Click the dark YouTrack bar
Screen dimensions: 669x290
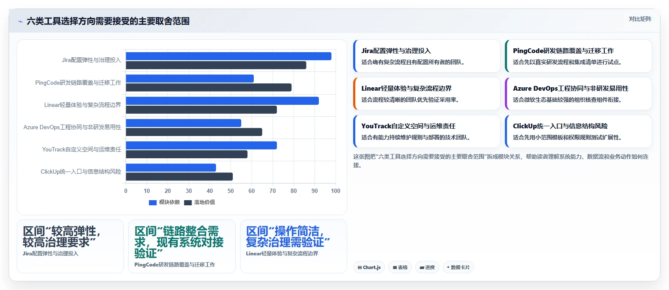click(187, 154)
